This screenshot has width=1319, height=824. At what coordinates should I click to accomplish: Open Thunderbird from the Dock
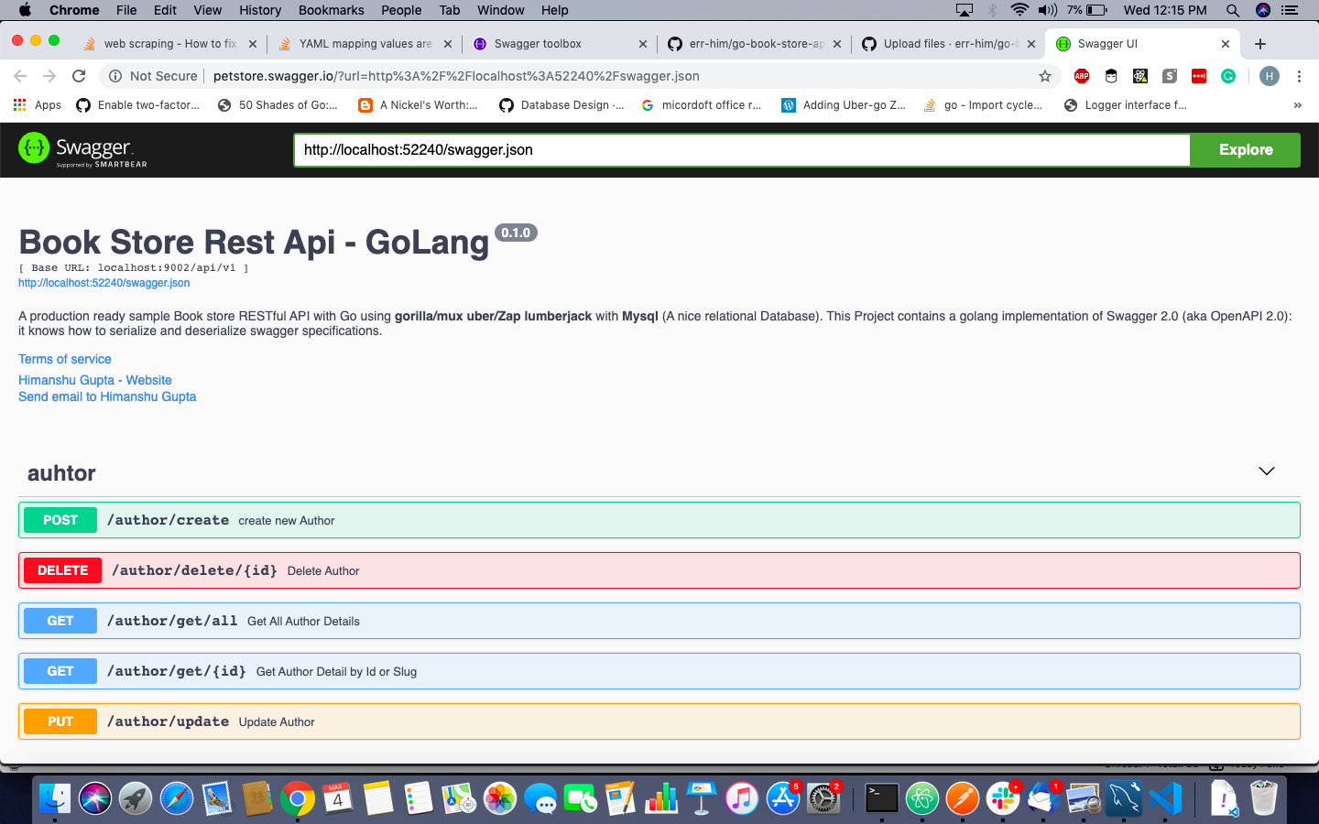pos(1042,798)
